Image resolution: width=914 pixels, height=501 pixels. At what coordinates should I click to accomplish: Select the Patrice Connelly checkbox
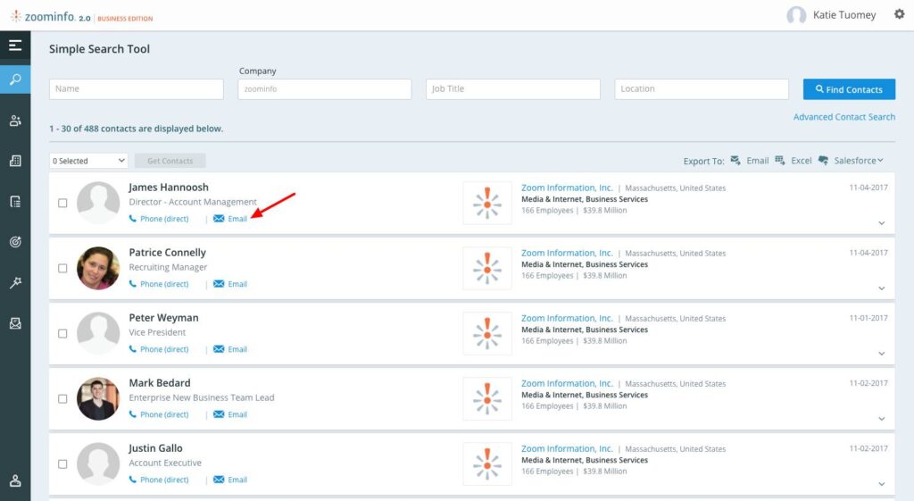(x=62, y=268)
